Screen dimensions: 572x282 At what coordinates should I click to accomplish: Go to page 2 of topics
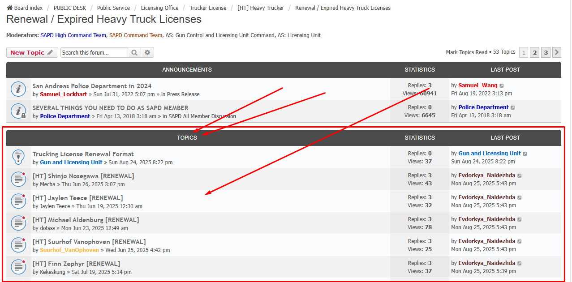[x=534, y=52]
